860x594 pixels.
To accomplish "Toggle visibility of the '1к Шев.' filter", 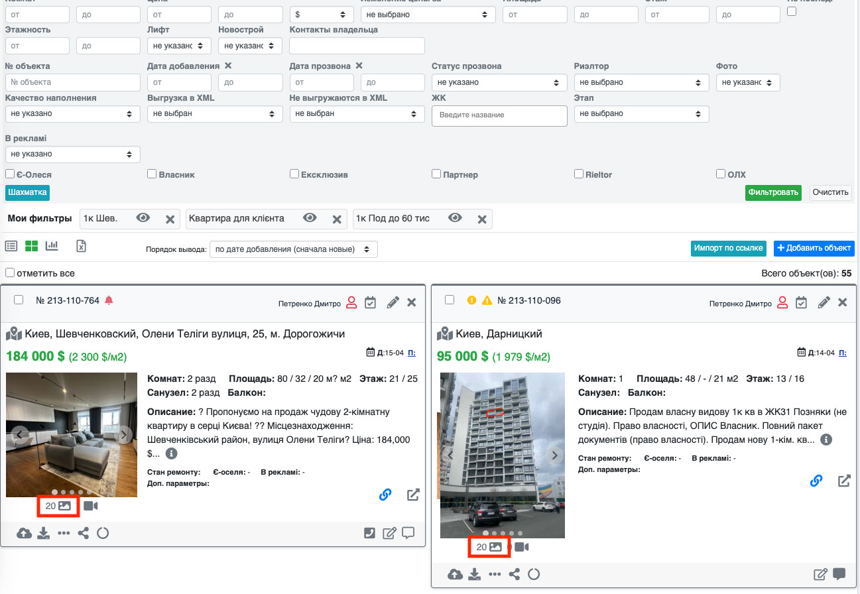I will 143,218.
